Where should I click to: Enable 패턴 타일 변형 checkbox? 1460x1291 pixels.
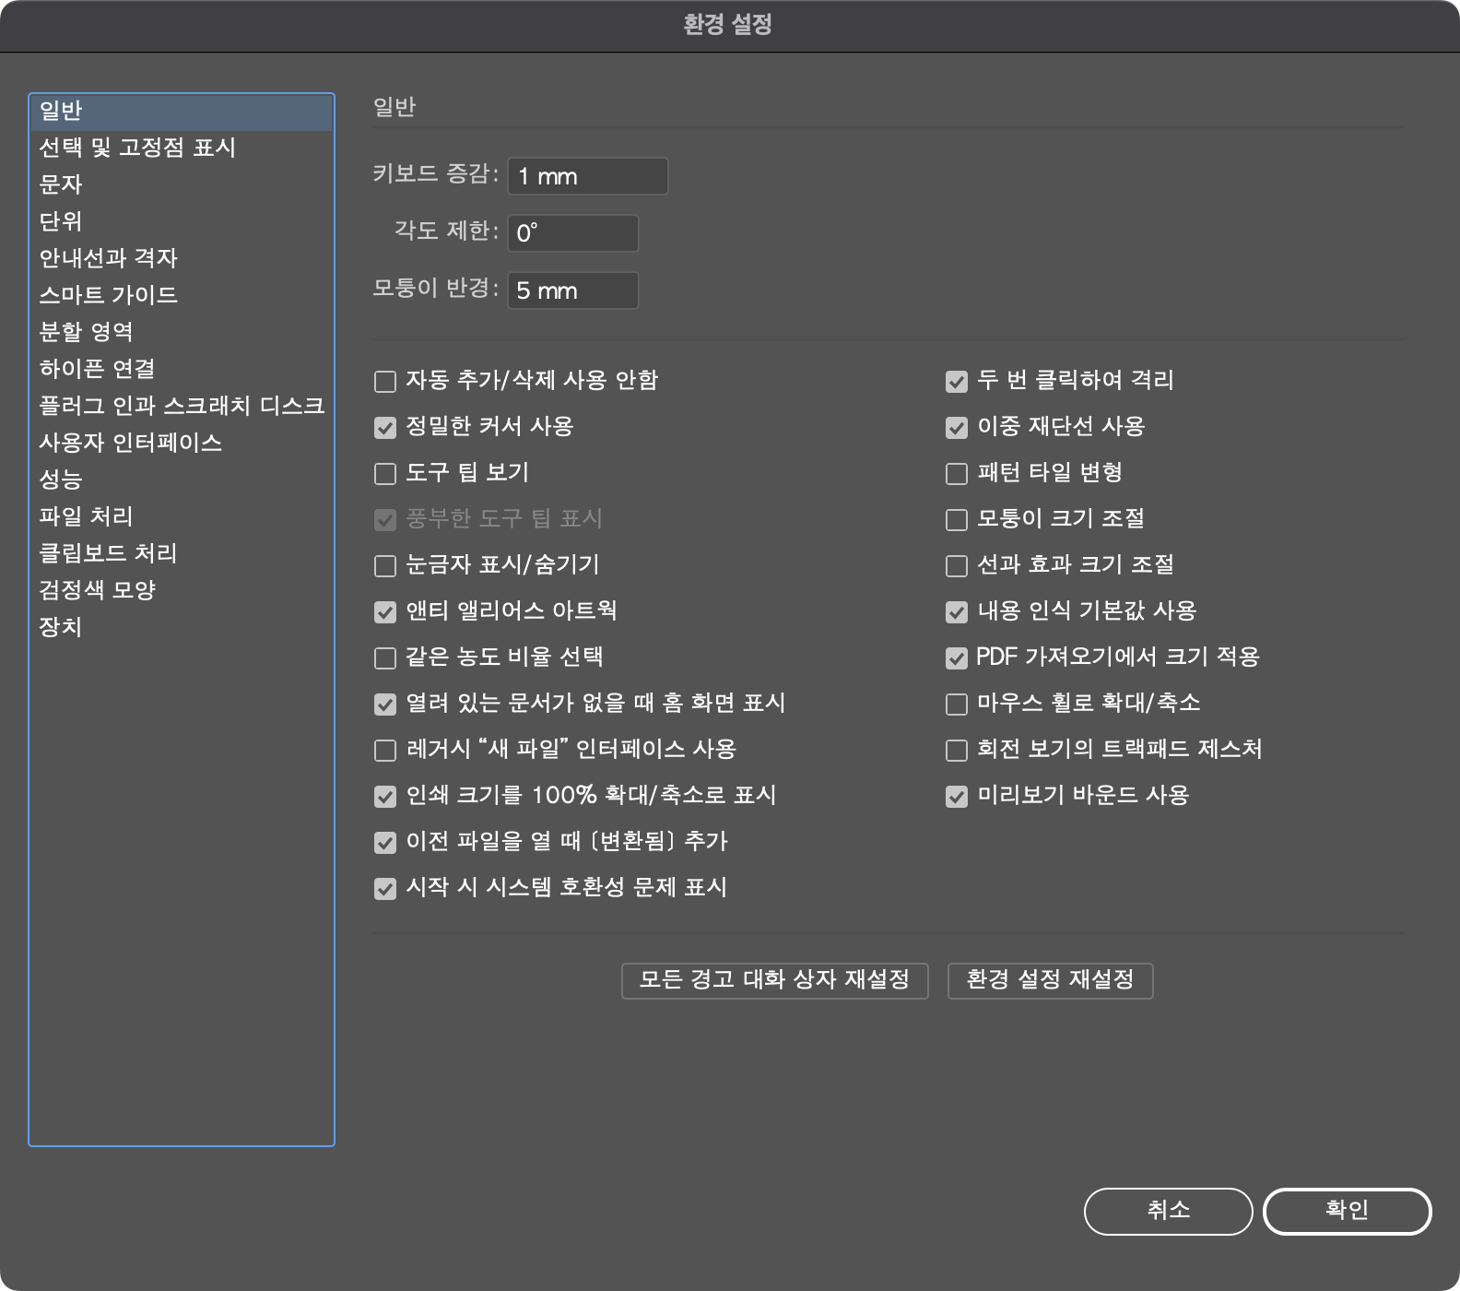coord(957,473)
